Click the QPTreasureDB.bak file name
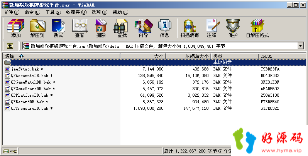Viewport: 308px width, 156px height. 30,108
